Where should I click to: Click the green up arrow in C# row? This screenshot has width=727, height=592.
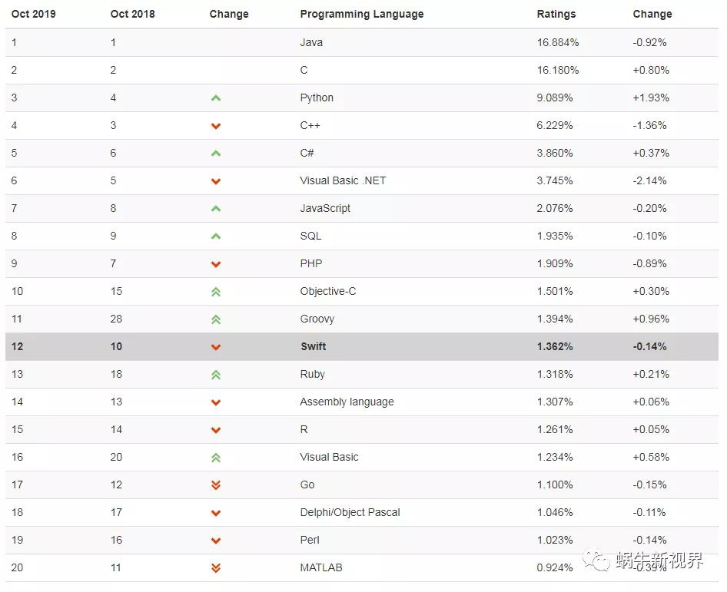[216, 154]
